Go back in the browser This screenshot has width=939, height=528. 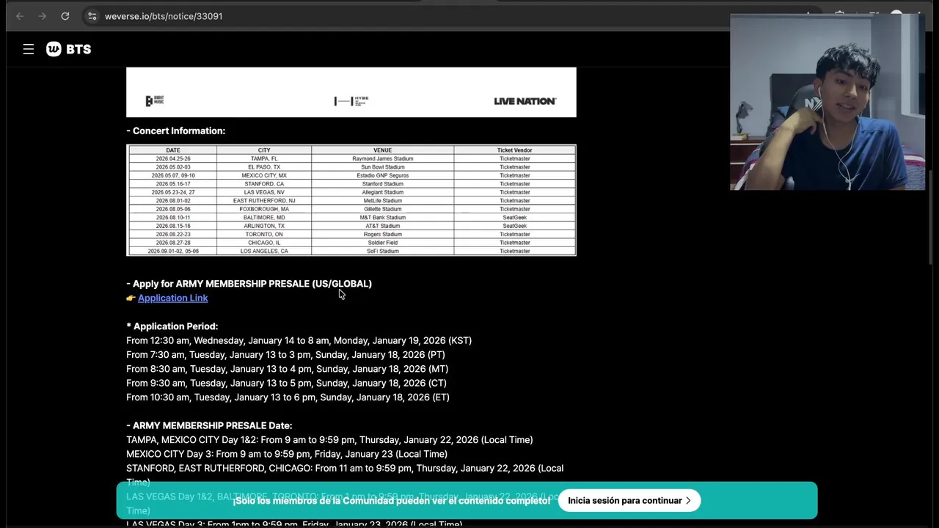20,16
